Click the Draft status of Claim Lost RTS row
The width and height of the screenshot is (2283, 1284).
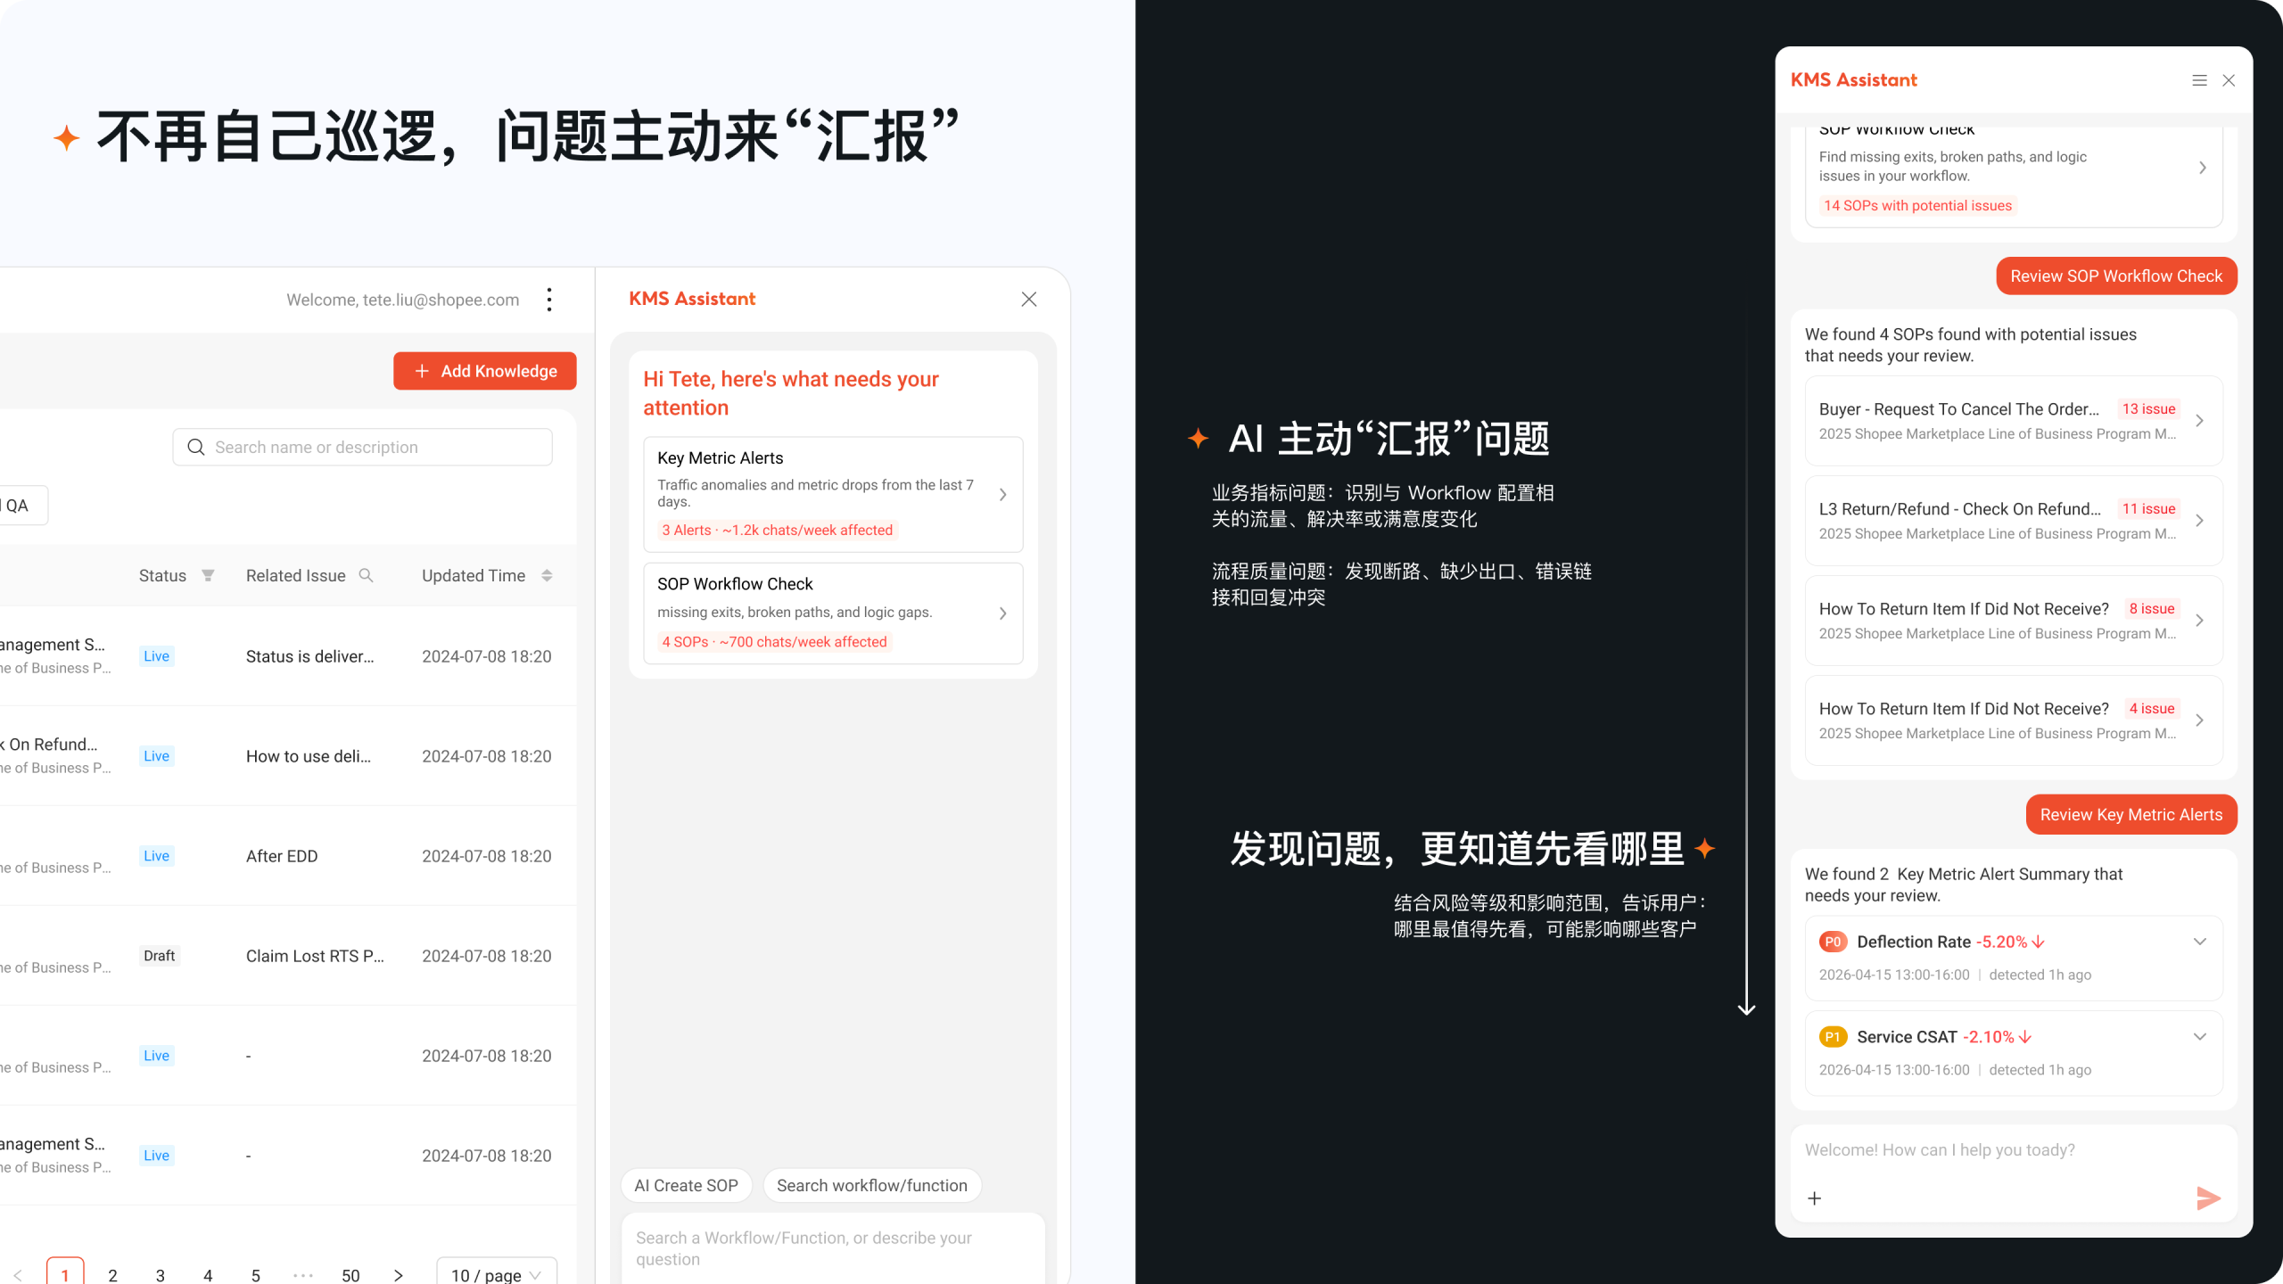point(160,956)
